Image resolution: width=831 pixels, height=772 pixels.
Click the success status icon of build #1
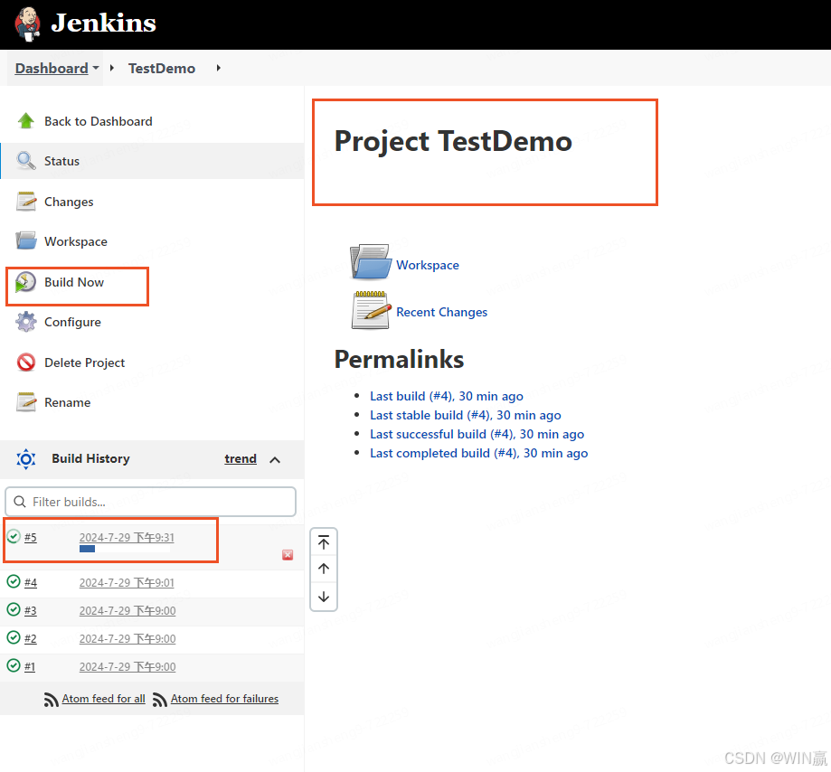[14, 665]
